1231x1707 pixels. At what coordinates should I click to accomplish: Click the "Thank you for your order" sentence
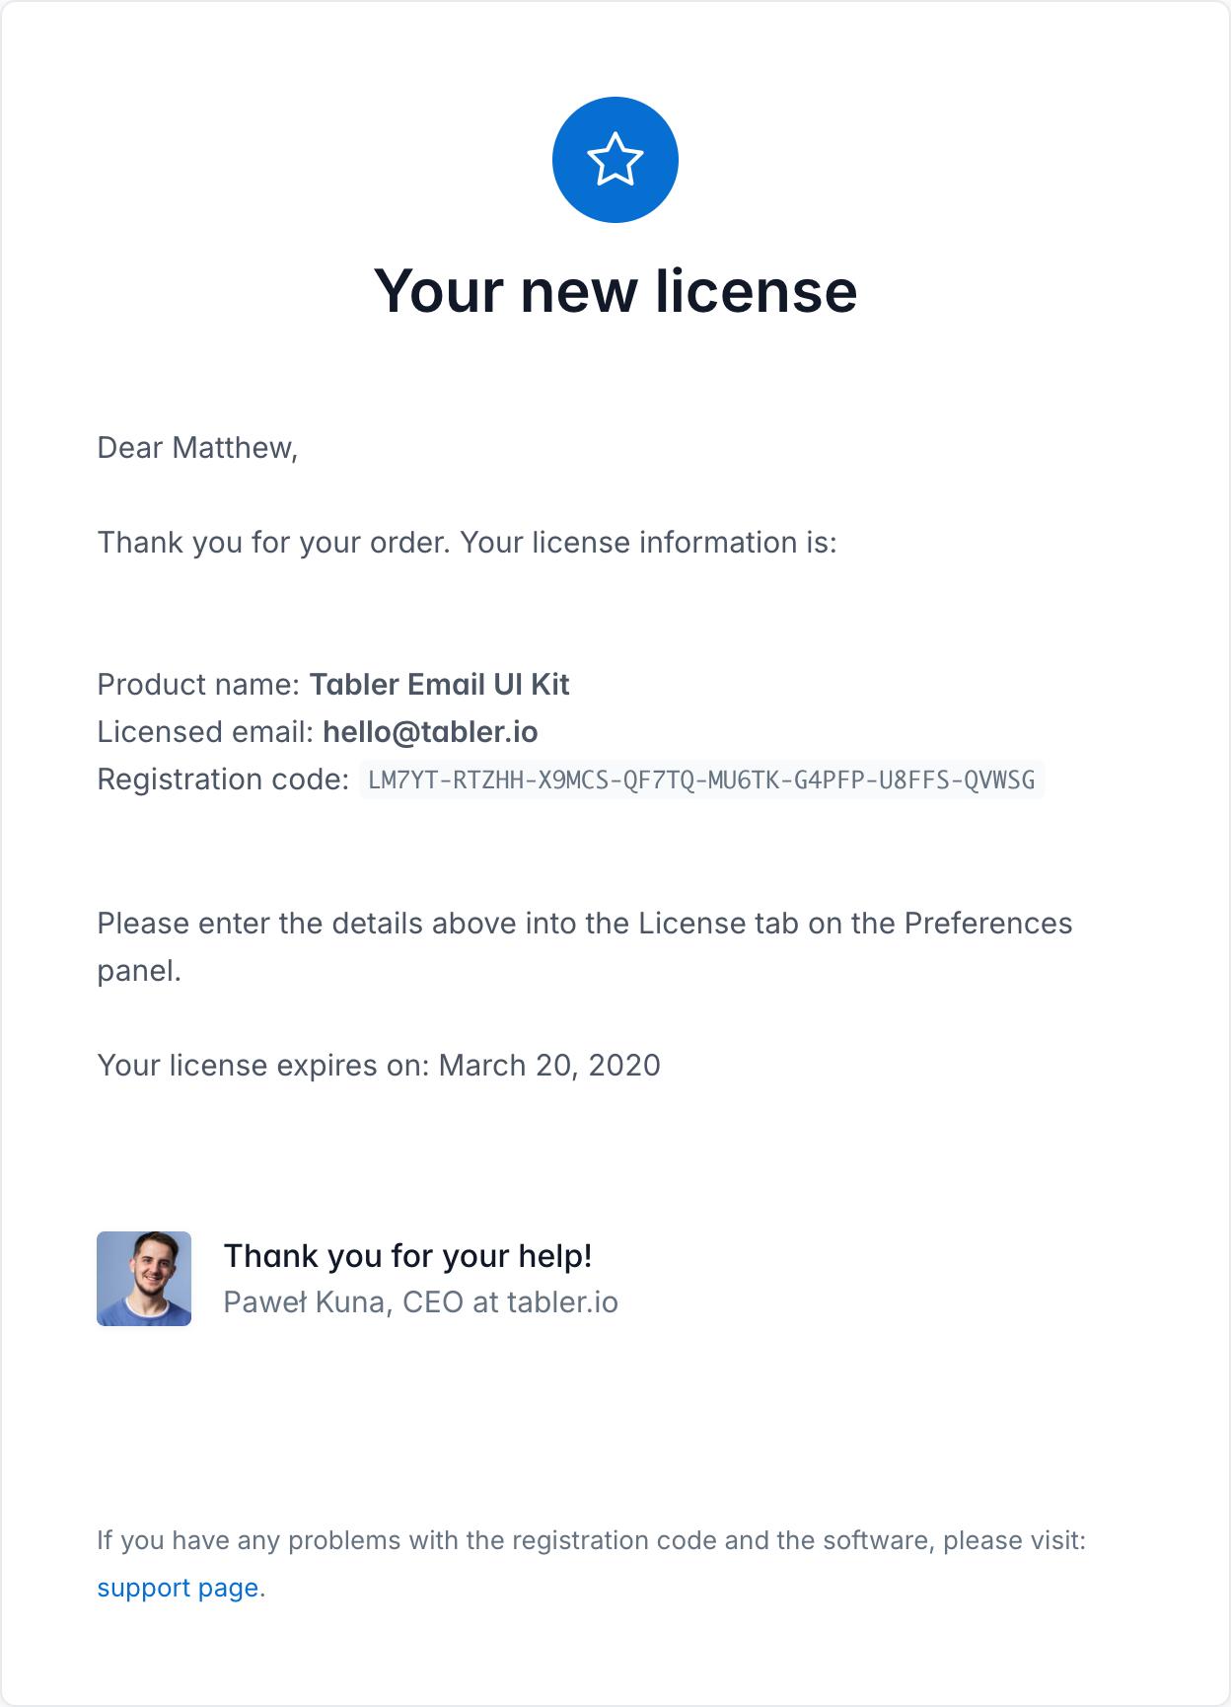coord(275,543)
